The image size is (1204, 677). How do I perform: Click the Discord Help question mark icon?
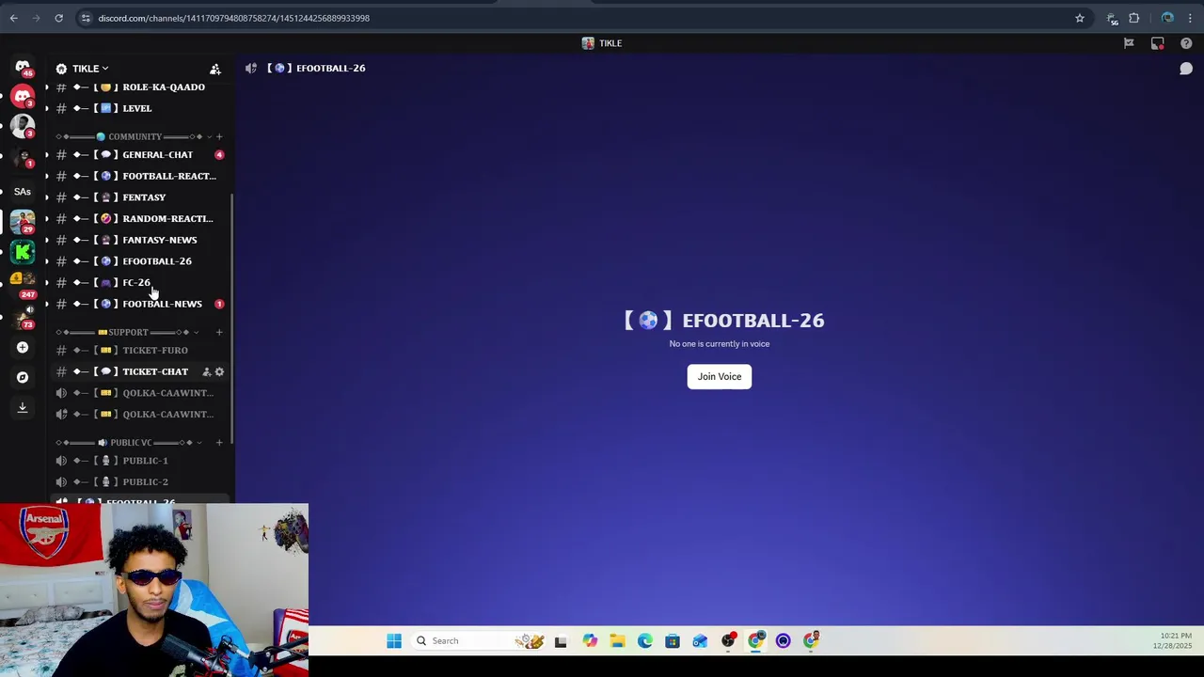pyautogui.click(x=1186, y=43)
